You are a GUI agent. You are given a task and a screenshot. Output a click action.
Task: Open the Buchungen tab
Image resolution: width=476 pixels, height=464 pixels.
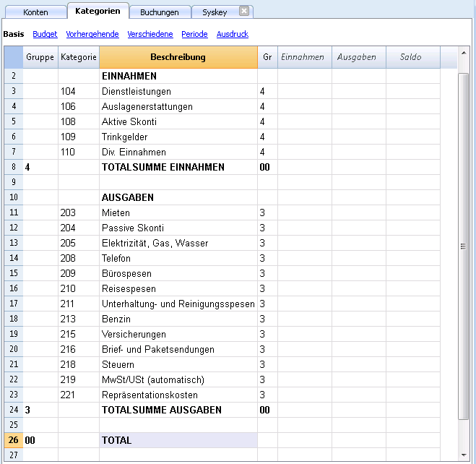[x=160, y=12]
